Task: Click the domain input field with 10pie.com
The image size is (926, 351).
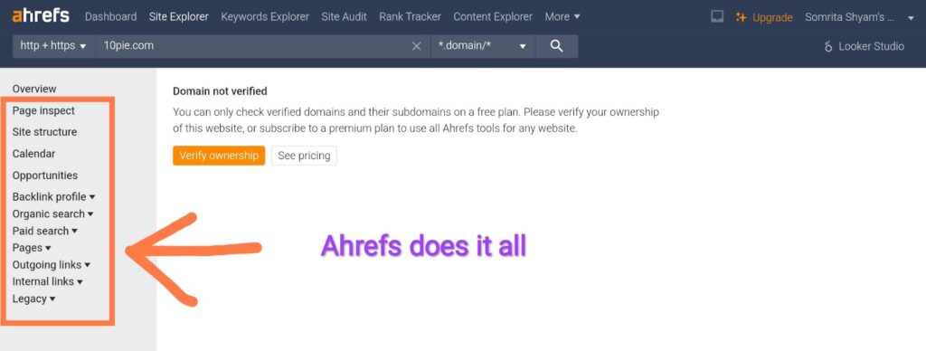Action: click(x=254, y=46)
